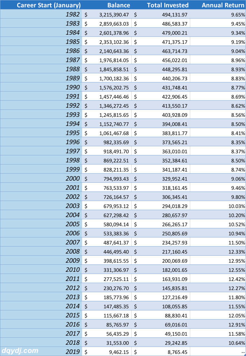Viewport: 246px width, 356px height.
Task: Click total invested value 163,931.09
Action: 161,279
